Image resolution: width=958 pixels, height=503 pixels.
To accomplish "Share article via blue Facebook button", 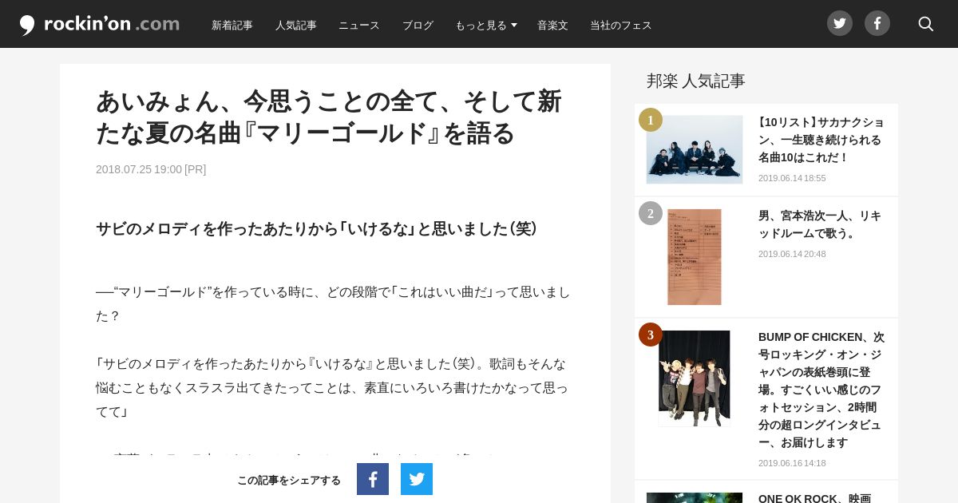I will [x=373, y=479].
